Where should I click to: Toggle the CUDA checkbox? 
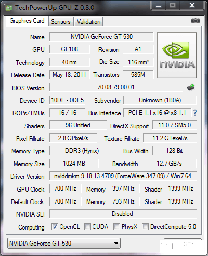tap(87, 227)
